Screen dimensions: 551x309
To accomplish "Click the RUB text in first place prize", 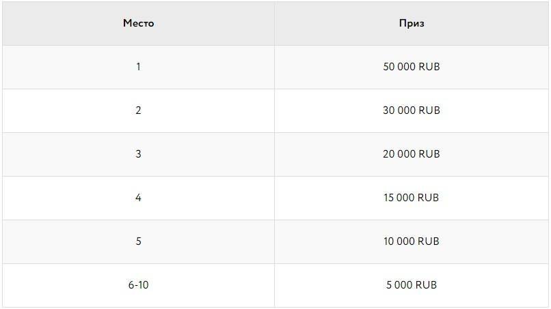I will (x=429, y=67).
